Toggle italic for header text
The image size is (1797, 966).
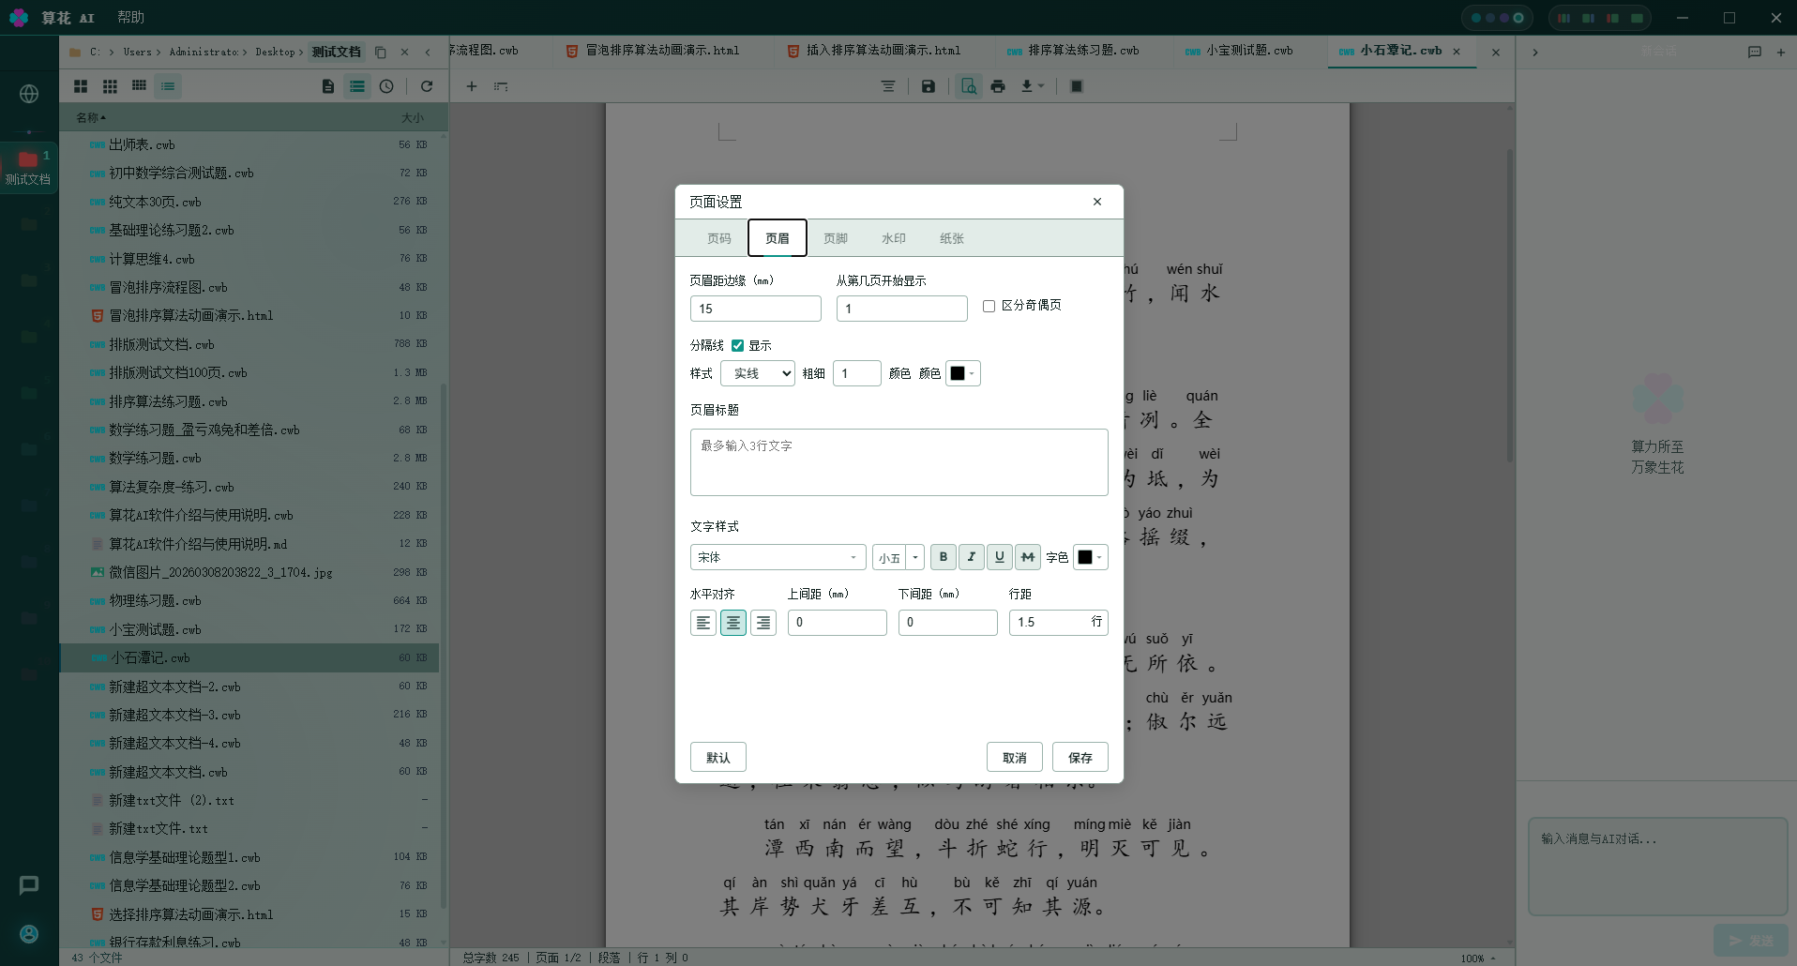pyautogui.click(x=972, y=557)
